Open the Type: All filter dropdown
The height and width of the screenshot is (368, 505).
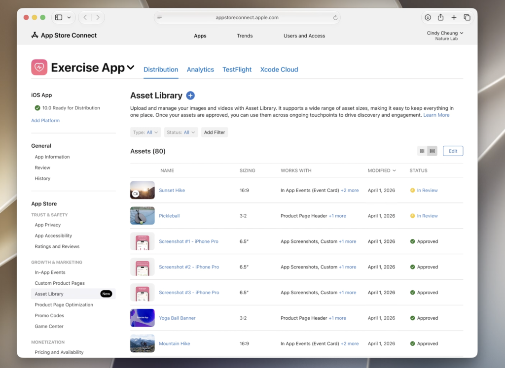(x=145, y=132)
